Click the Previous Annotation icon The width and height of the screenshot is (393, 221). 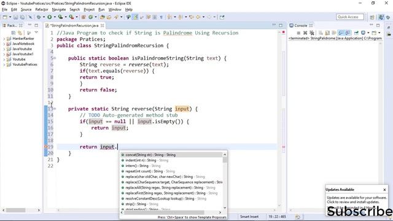point(180,17)
